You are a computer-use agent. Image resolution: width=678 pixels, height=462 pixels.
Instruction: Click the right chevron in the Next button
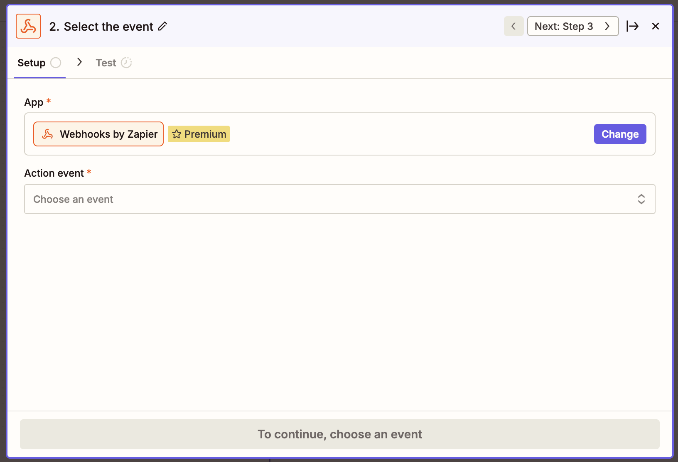(x=607, y=26)
